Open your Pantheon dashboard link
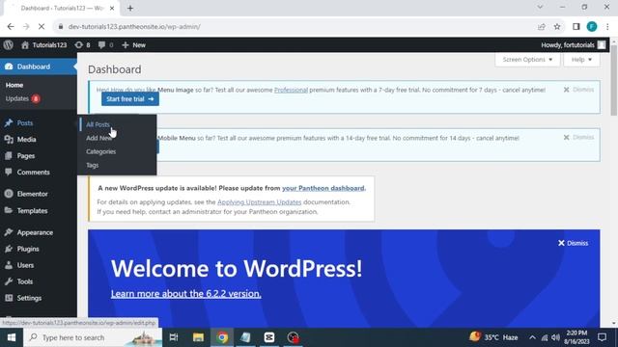This screenshot has height=347, width=618. pos(323,188)
